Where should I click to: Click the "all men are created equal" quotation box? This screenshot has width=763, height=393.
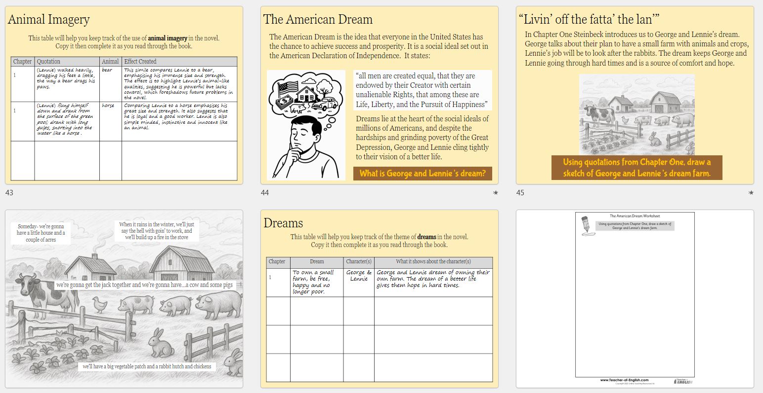tap(423, 90)
